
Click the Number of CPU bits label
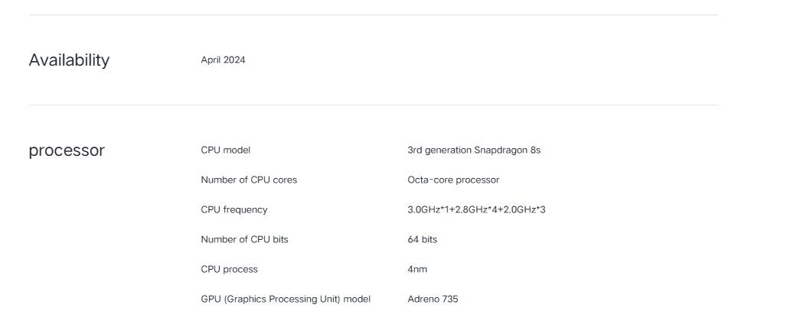point(244,239)
